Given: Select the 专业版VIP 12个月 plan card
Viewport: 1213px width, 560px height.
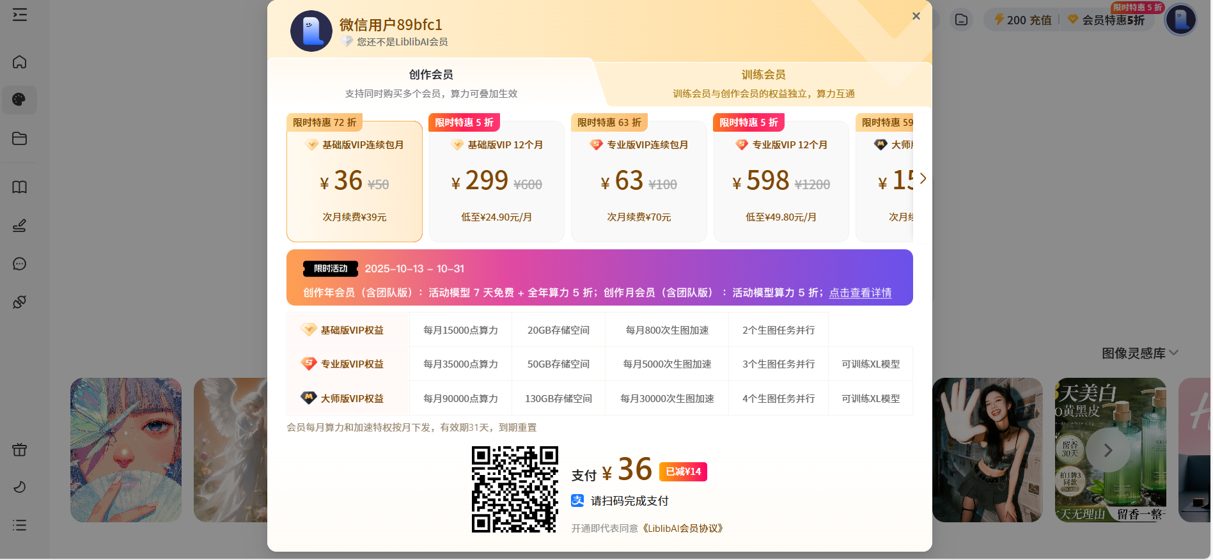Looking at the screenshot, I should coord(781,182).
